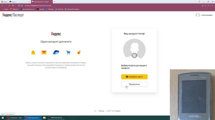215x120 pixels.
Task: Click the orange Yandex Music icon
Action: tap(79, 53)
